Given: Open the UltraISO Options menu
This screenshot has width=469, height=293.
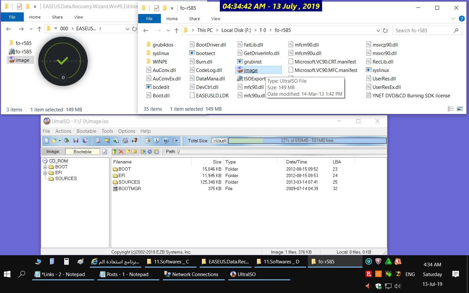Looking at the screenshot, I should click(126, 131).
